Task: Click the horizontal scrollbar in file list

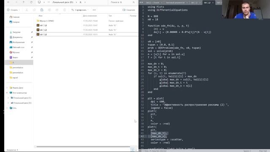Action: 84,147
